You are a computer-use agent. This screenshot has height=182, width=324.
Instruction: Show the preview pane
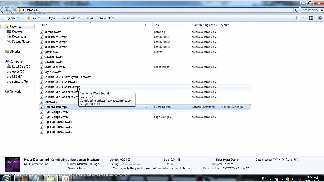tap(311, 18)
